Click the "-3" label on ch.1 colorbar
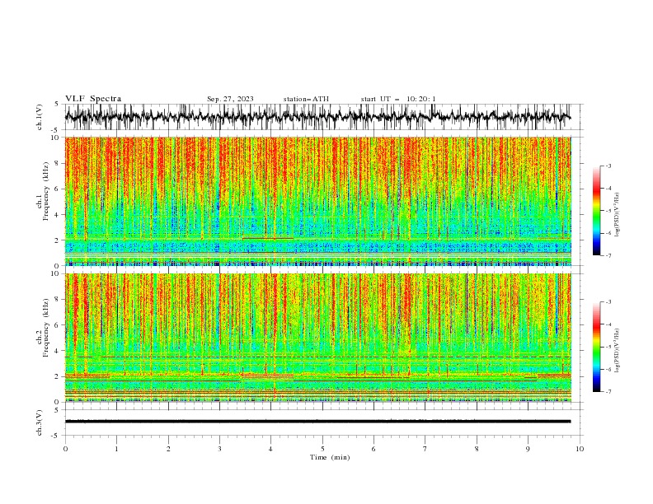The image size is (653, 504). click(608, 166)
